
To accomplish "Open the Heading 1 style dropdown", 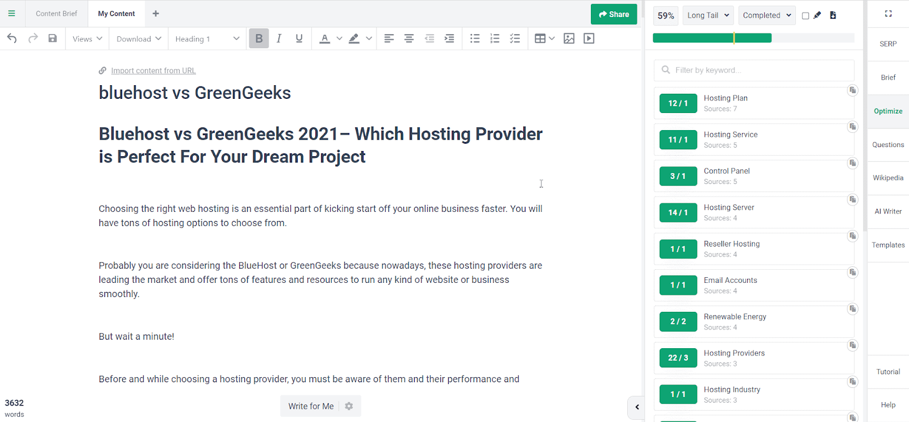I will click(x=207, y=39).
